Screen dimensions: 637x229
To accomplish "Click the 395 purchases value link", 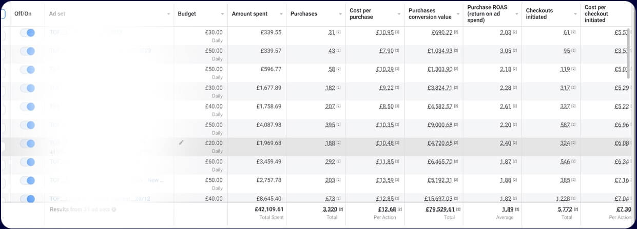I will coord(330,125).
